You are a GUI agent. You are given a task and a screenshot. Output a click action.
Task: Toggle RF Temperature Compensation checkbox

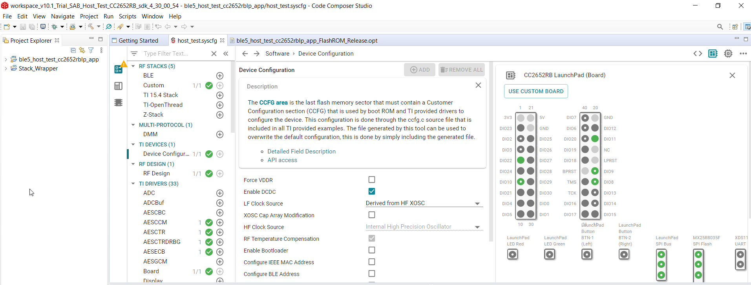(372, 238)
